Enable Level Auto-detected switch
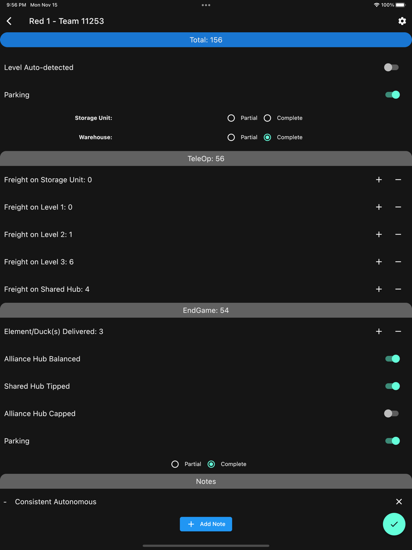 pyautogui.click(x=391, y=67)
